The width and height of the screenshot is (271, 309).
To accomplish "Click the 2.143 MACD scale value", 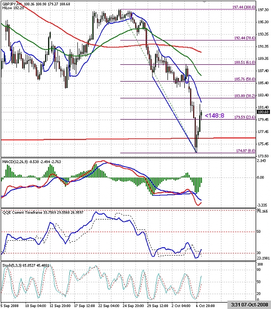I will (261, 161).
